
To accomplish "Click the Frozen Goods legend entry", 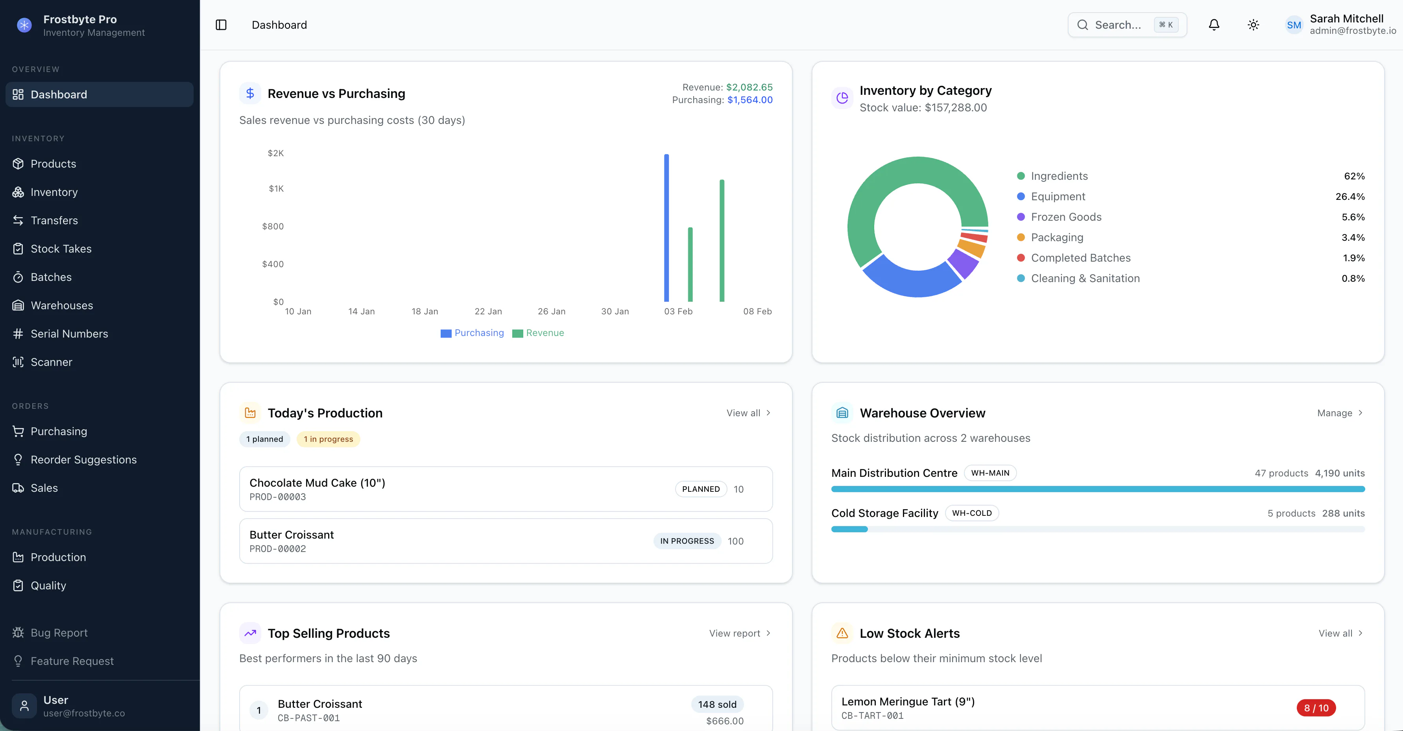I will pyautogui.click(x=1191, y=217).
